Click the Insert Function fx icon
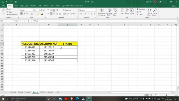Viewport: 179px width, 101px height. click(29, 21)
